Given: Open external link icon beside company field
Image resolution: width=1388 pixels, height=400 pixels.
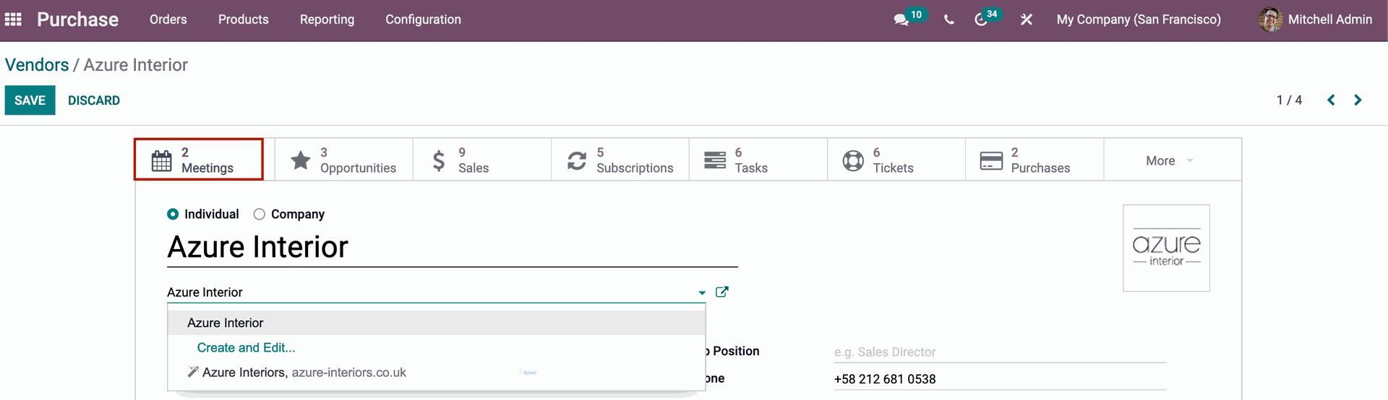Looking at the screenshot, I should pyautogui.click(x=721, y=292).
